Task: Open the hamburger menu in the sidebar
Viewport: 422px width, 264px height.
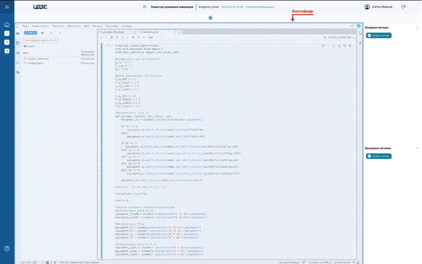Action: pos(7,7)
